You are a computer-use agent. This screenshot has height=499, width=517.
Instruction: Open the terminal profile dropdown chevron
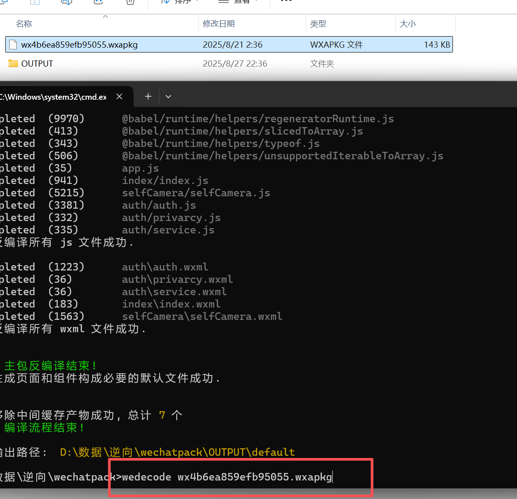pos(168,97)
